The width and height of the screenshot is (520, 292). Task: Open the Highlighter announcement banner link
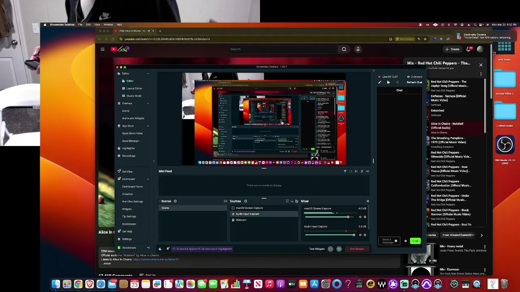[202, 249]
